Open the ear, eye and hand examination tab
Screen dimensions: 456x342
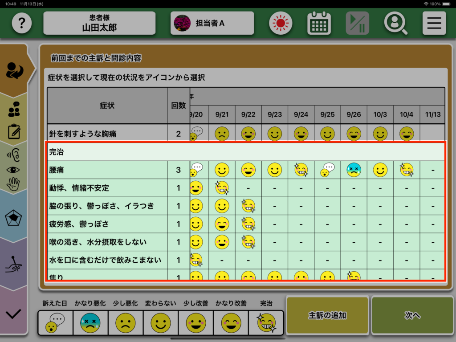click(x=14, y=169)
